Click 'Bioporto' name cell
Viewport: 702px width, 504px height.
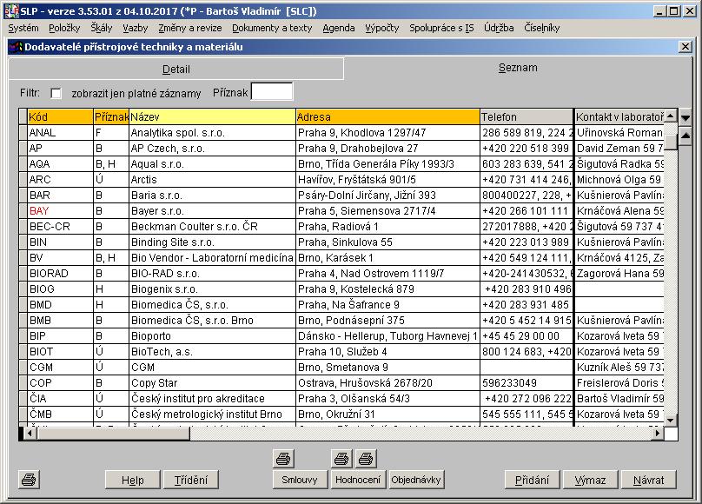[212, 336]
